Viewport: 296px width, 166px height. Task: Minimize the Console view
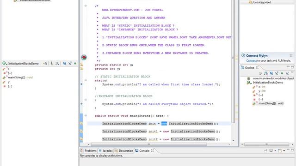click(288, 150)
